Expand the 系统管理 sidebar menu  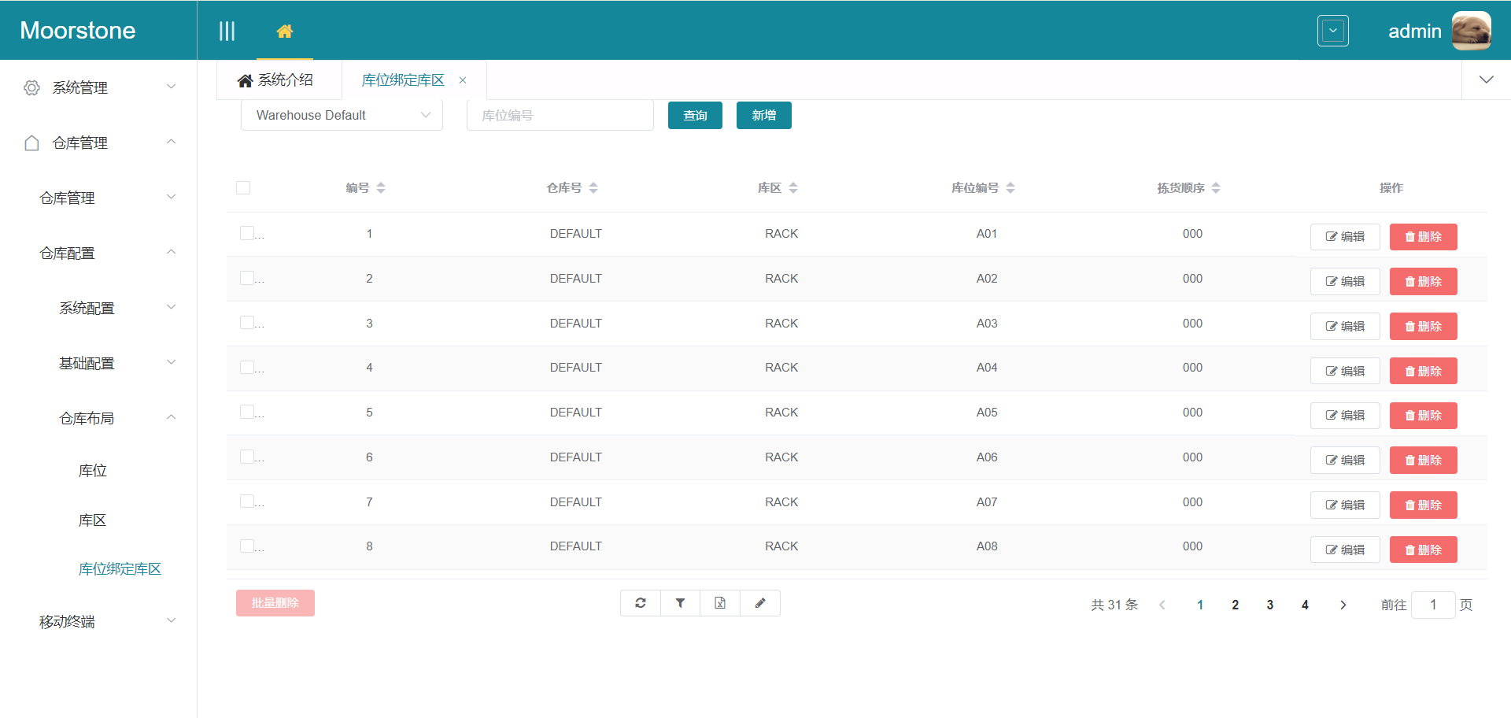98,87
